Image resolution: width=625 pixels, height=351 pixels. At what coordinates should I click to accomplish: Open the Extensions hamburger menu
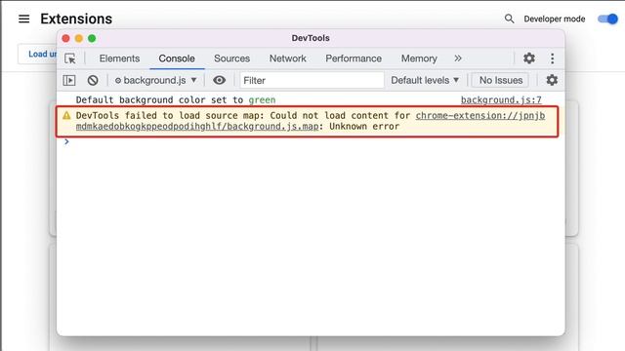23,19
